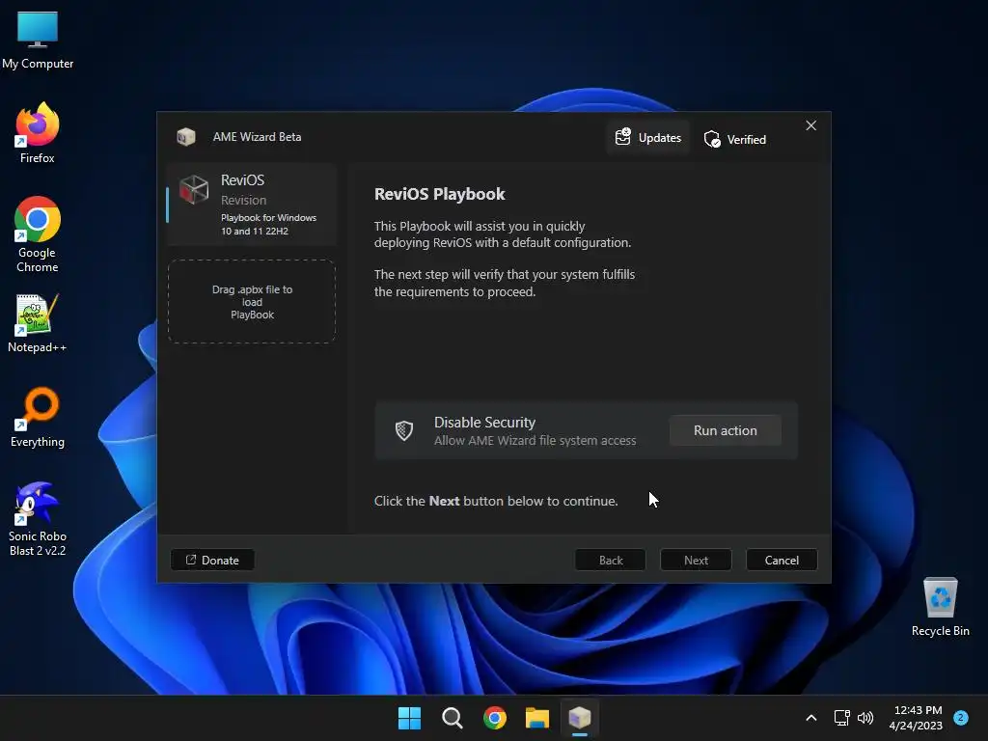This screenshot has height=741, width=988.
Task: Open the Windows Start menu
Action: [409, 718]
